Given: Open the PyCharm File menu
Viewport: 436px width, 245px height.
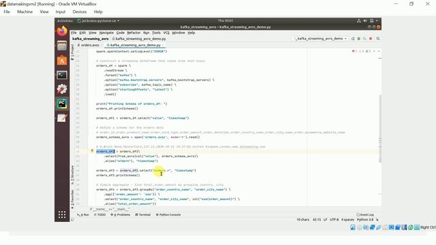Looking at the screenshot, I should coord(74,33).
